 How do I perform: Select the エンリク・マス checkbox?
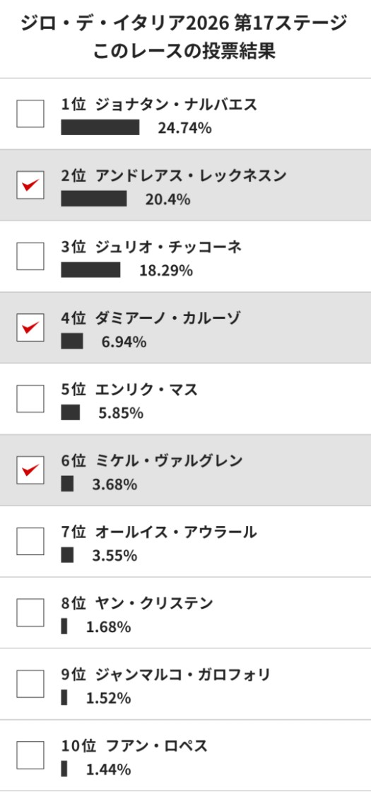(30, 399)
